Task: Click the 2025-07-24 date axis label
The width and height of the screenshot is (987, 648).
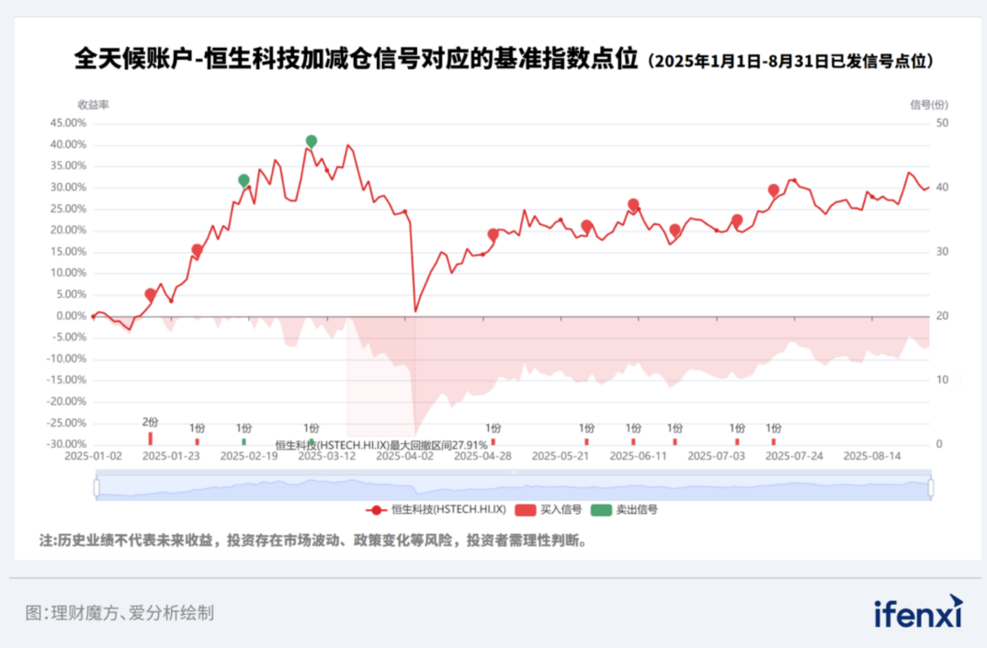Action: (x=794, y=456)
